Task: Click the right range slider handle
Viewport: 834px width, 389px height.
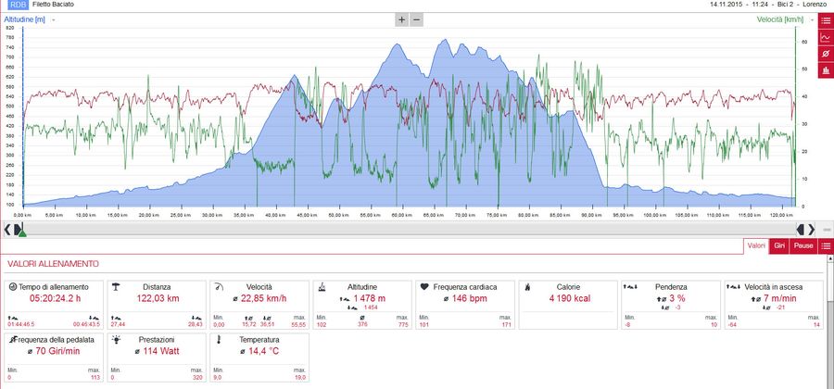Action: (800, 229)
